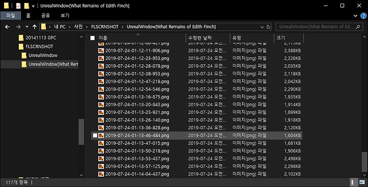Click icon of 2019-07-24-01-13-16-875.png
Viewport: 368px width, 187px height.
pos(101,97)
